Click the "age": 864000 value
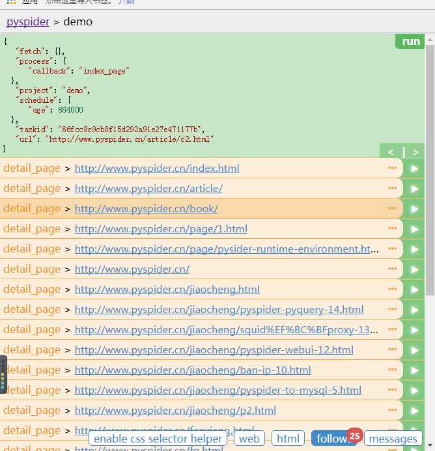 tap(70, 110)
